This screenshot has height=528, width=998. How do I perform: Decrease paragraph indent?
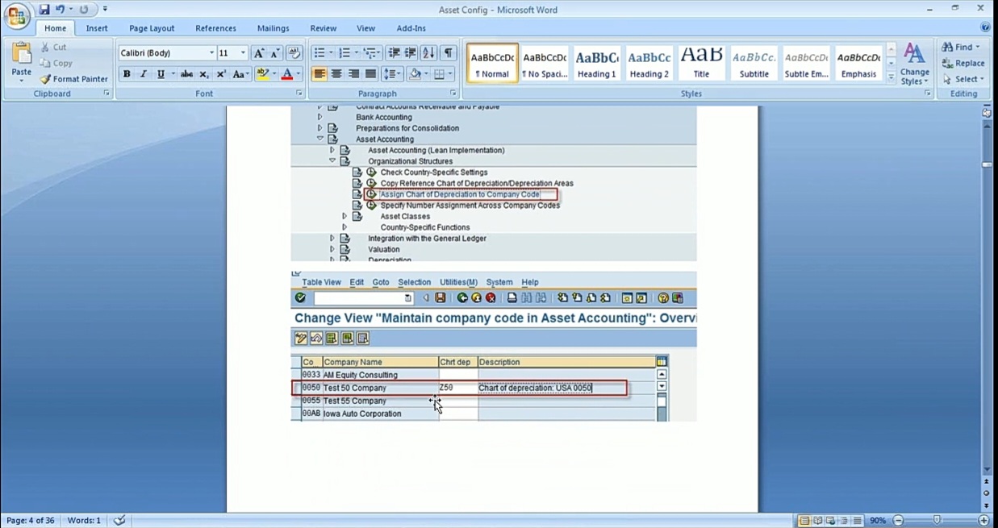394,53
